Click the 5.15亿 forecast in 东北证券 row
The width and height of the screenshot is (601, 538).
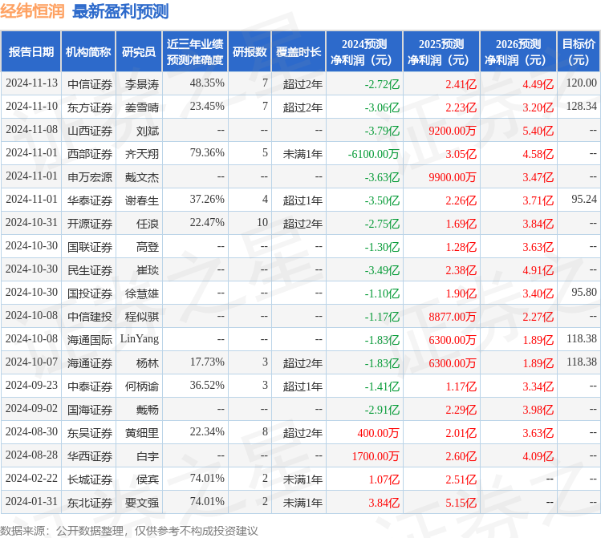pyautogui.click(x=461, y=502)
